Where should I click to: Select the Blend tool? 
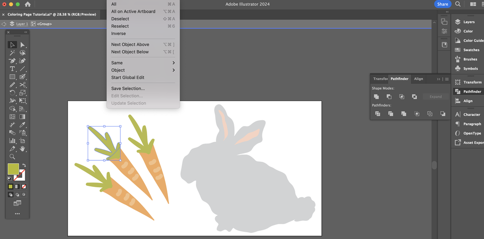coord(13,133)
